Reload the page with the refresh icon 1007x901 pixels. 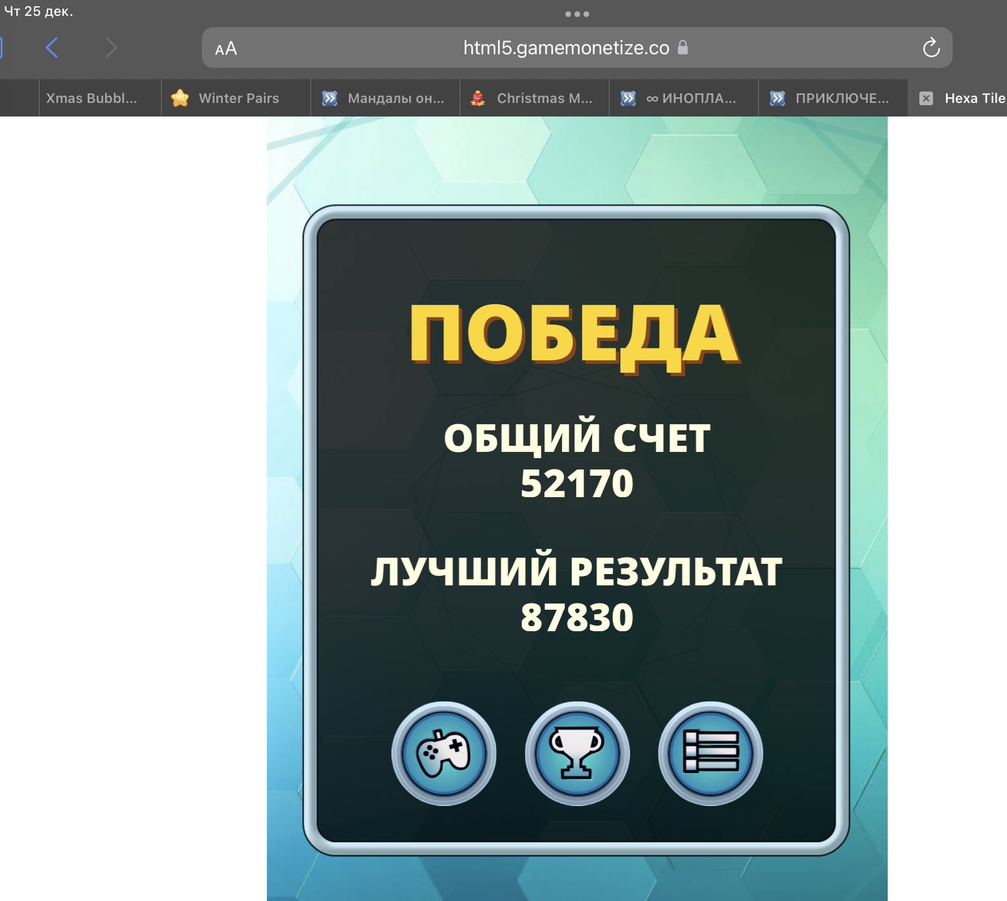tap(931, 48)
